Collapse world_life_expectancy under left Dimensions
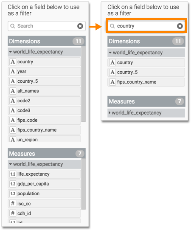 (10, 52)
